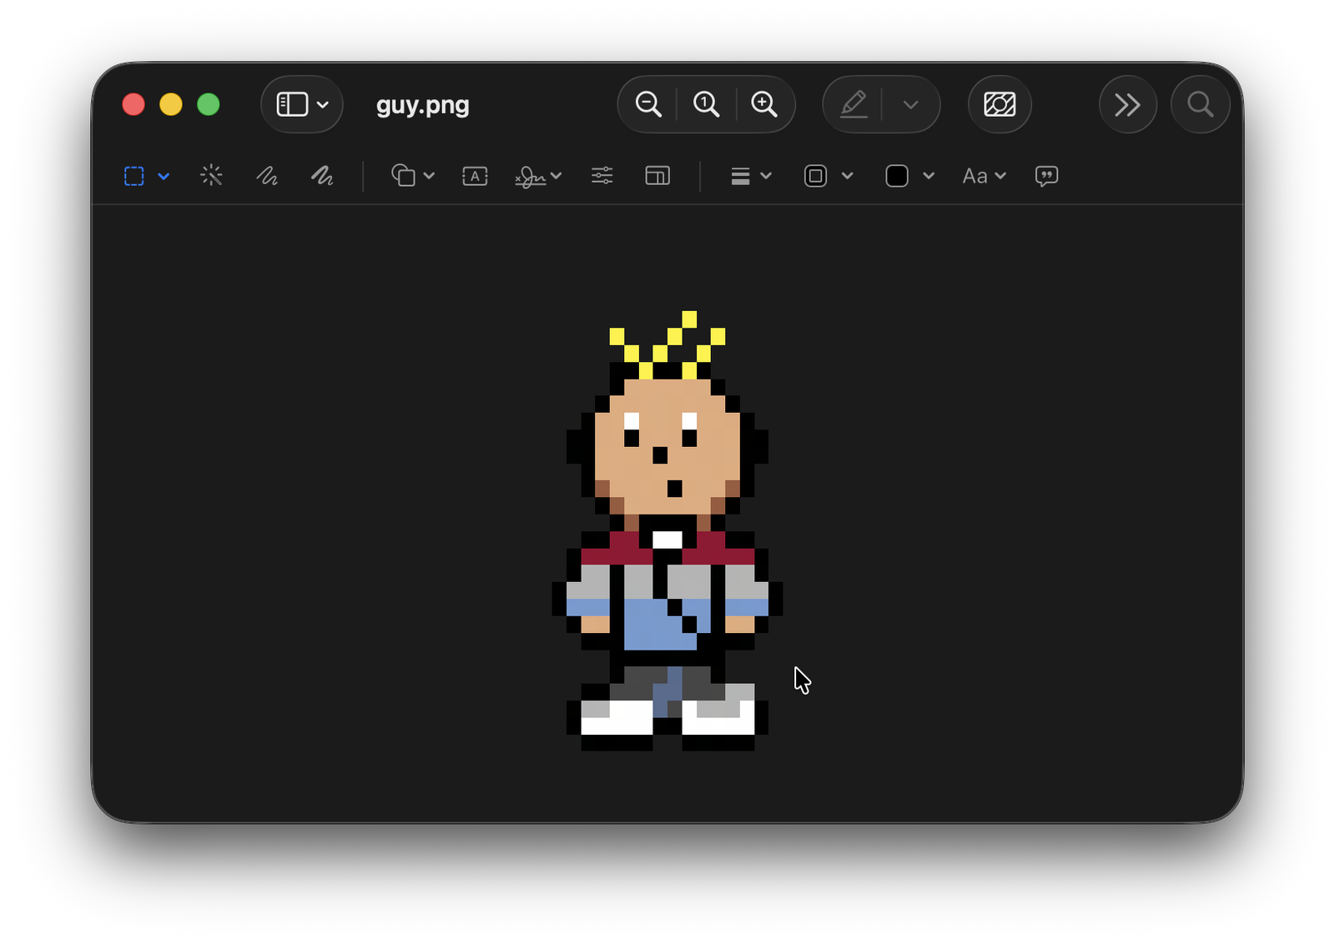
Task: Click the Aa text style button
Action: click(975, 176)
